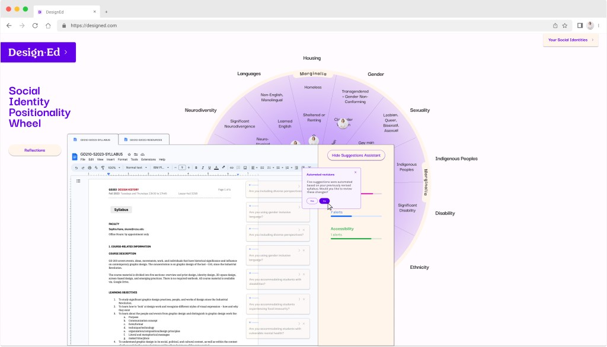The width and height of the screenshot is (607, 347).
Task: Reload the page in the browser
Action: click(x=35, y=25)
